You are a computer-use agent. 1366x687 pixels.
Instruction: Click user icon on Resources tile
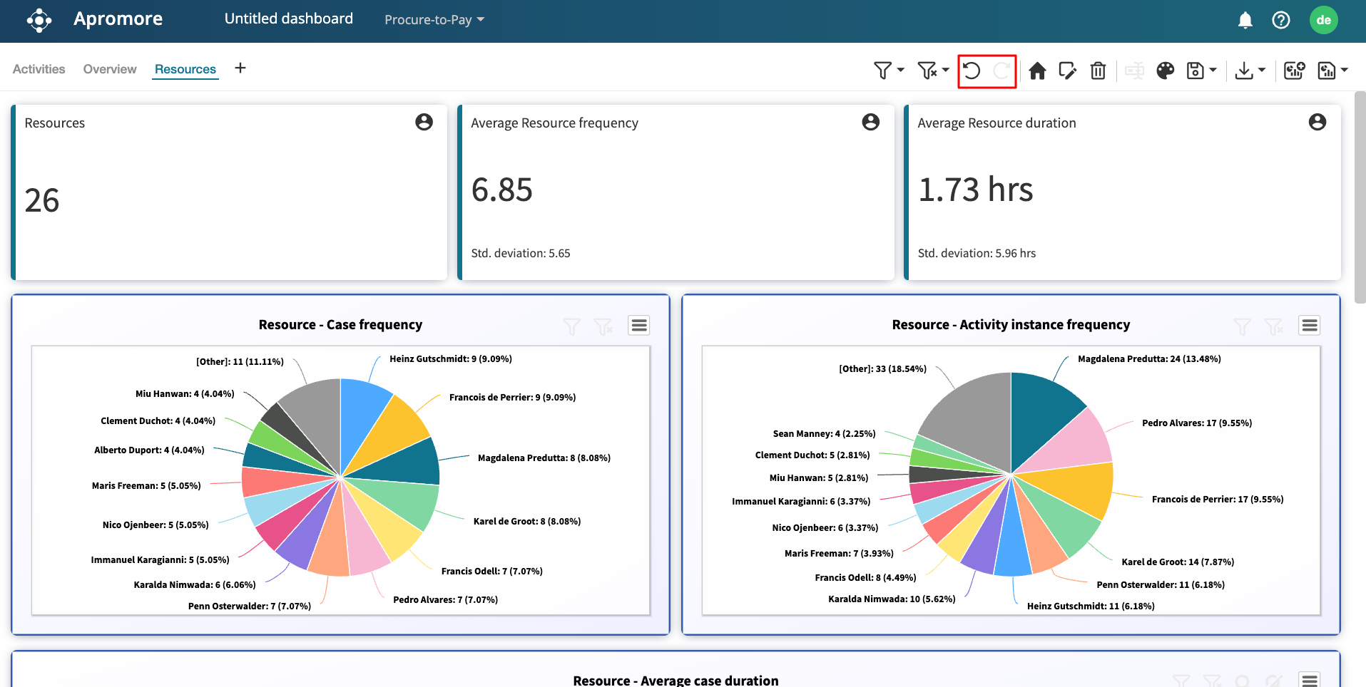(424, 123)
